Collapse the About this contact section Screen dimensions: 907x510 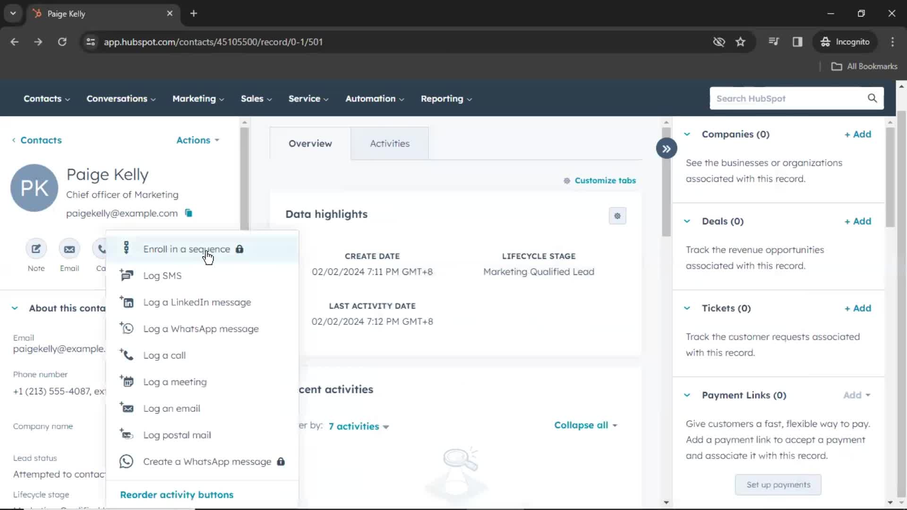coord(15,308)
